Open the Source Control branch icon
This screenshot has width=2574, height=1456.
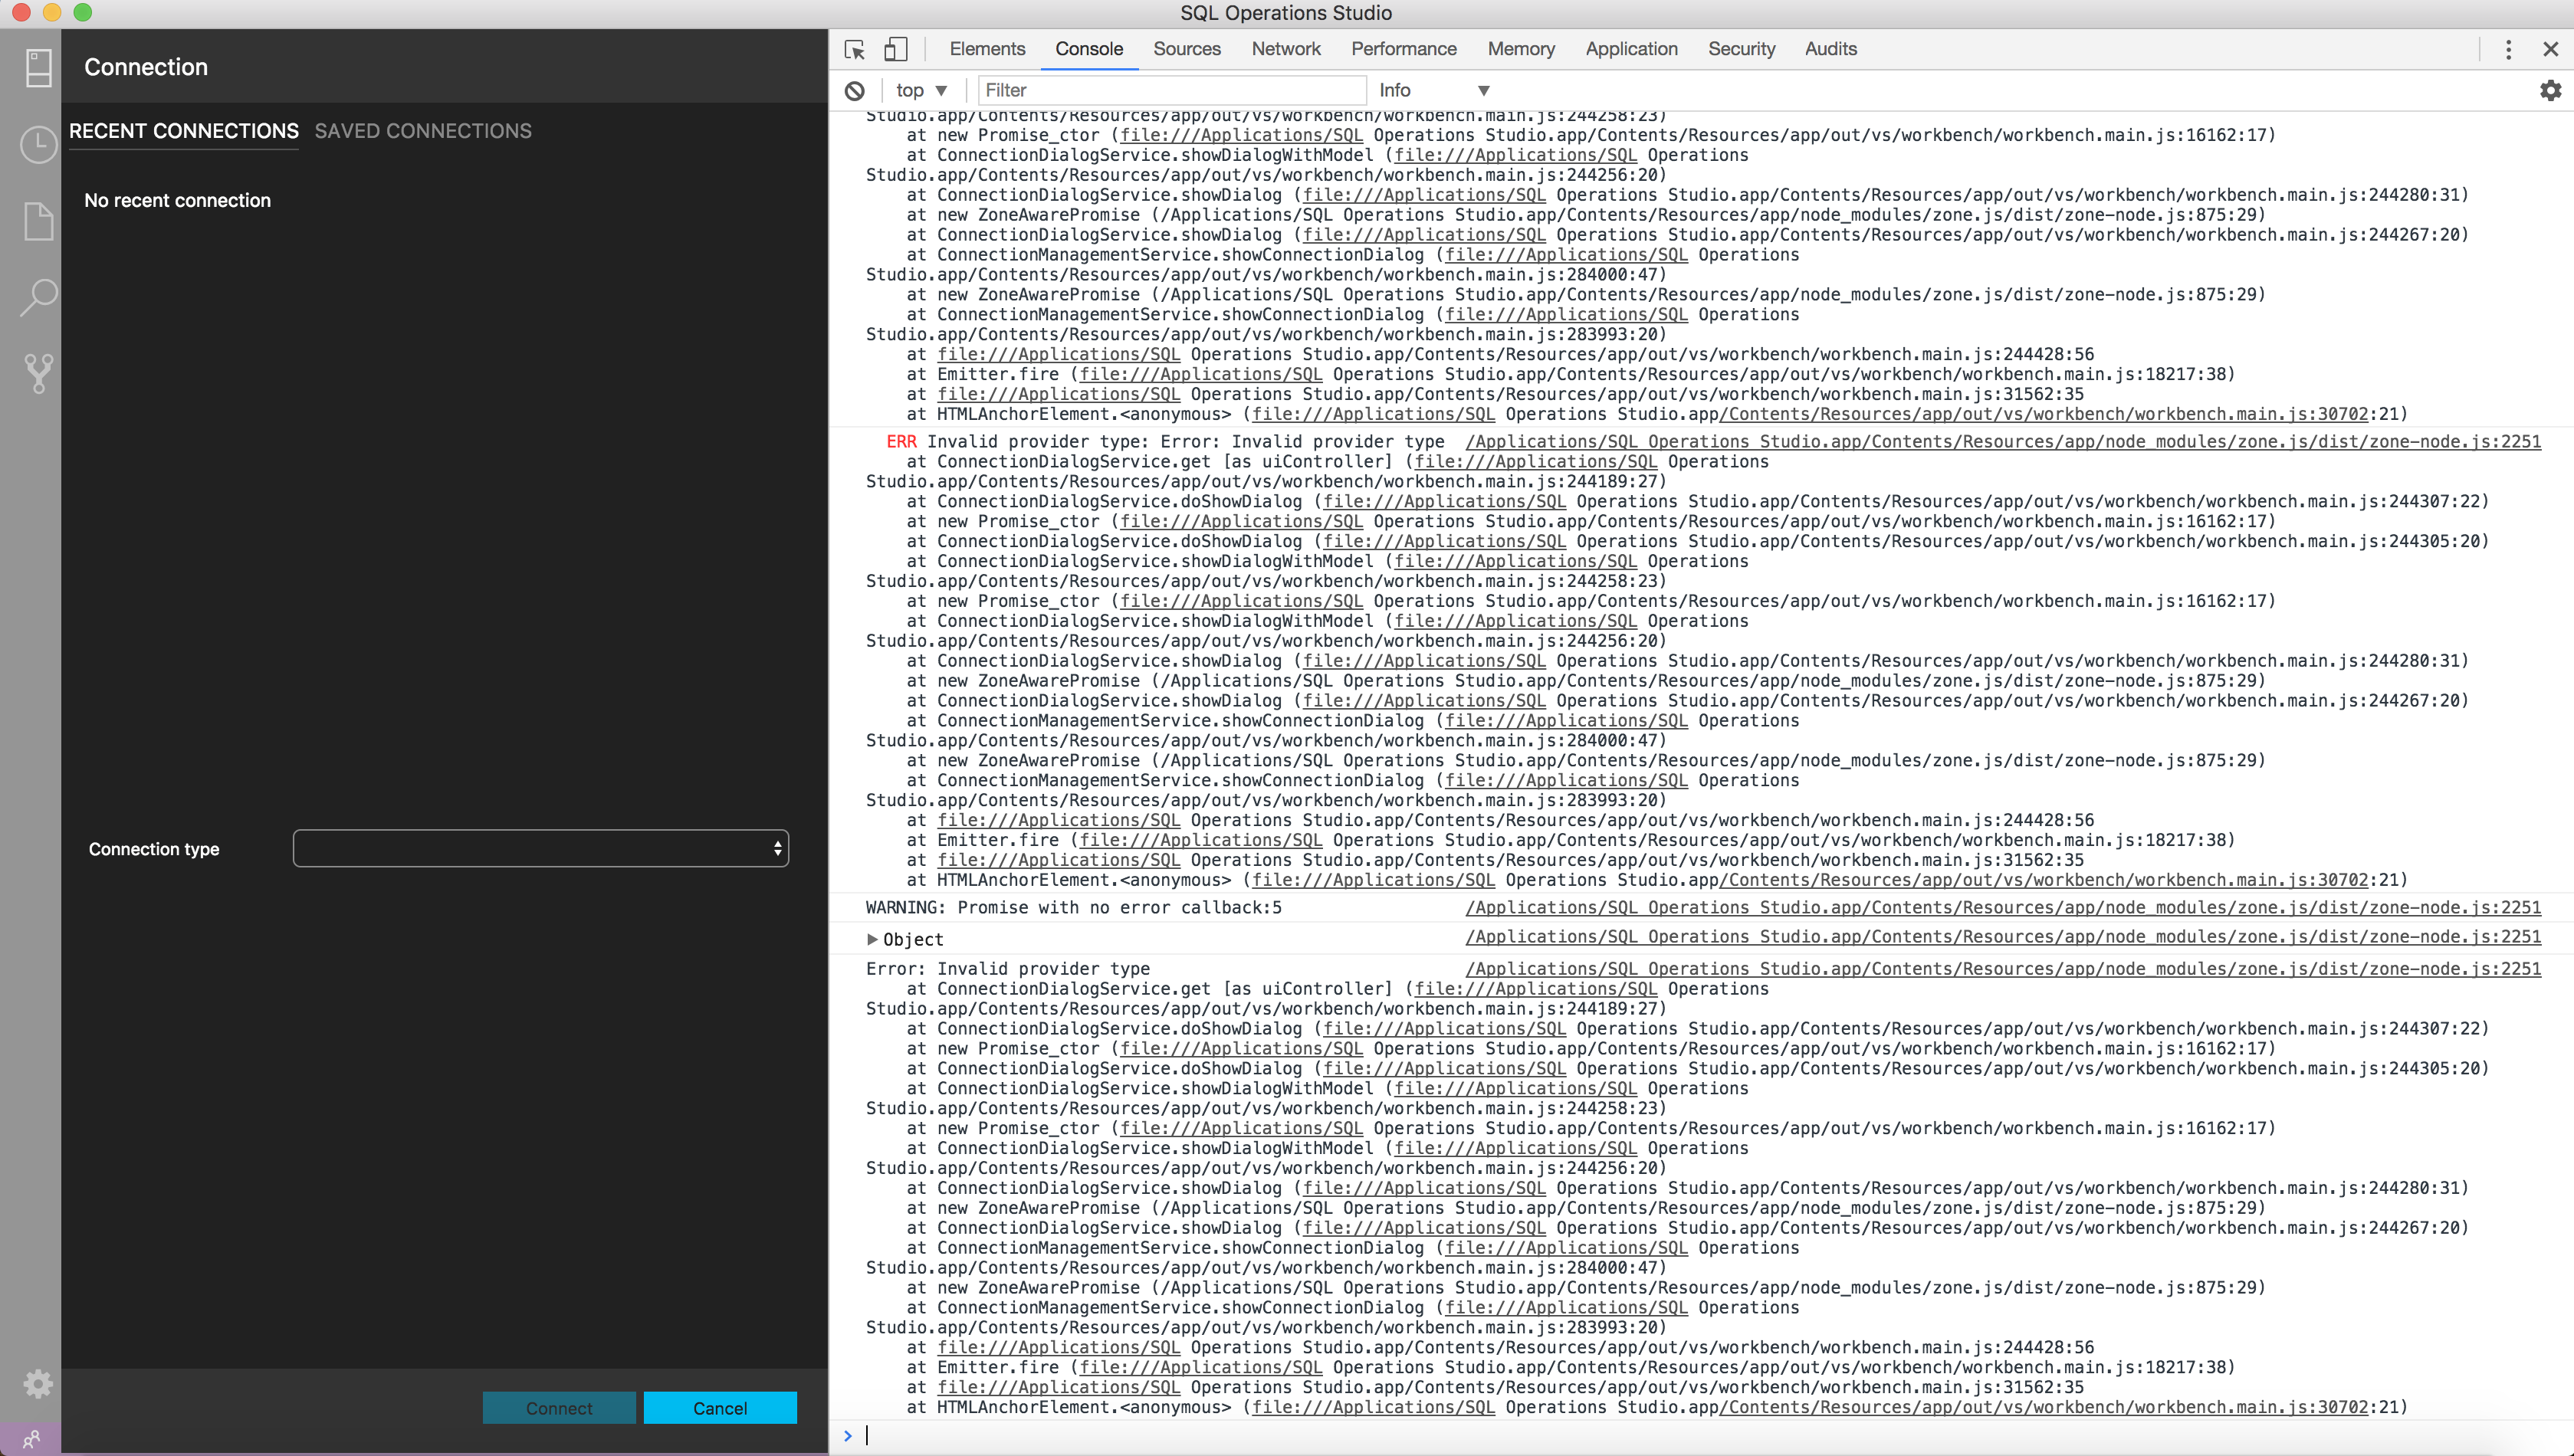(x=38, y=373)
